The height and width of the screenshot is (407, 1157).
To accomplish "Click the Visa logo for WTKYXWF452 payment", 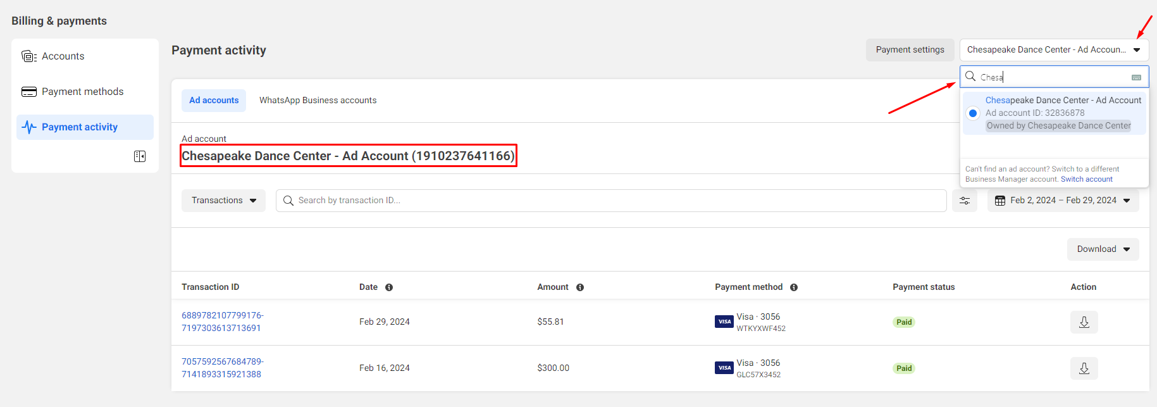I will coord(724,322).
